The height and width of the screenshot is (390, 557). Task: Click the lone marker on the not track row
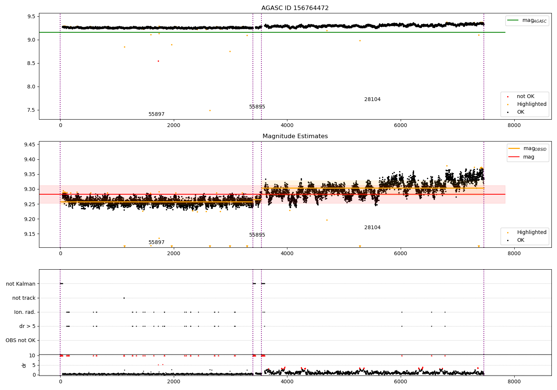pos(124,298)
